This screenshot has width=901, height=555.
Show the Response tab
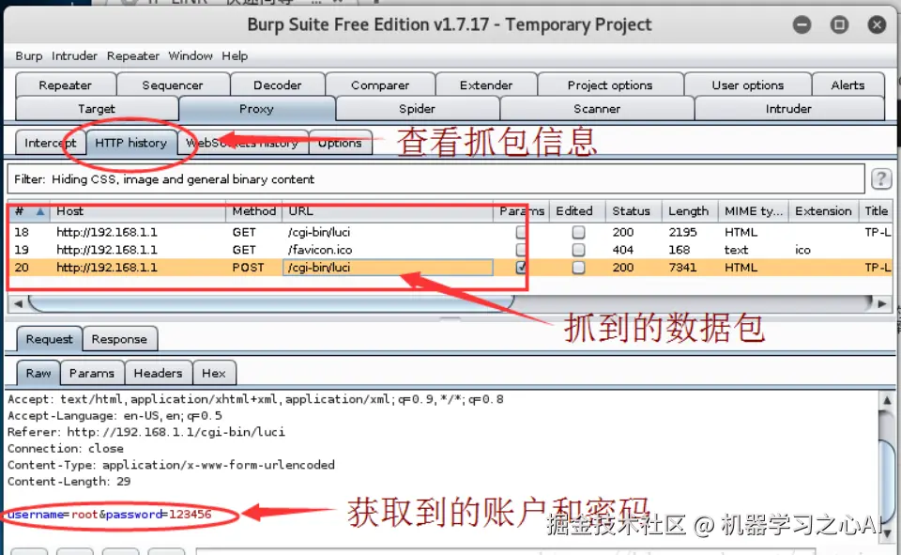pyautogui.click(x=119, y=339)
